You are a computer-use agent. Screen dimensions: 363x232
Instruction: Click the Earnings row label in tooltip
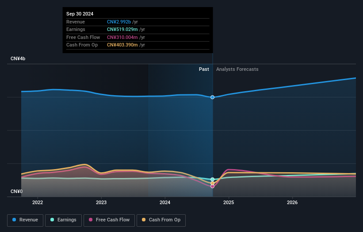[x=76, y=29]
